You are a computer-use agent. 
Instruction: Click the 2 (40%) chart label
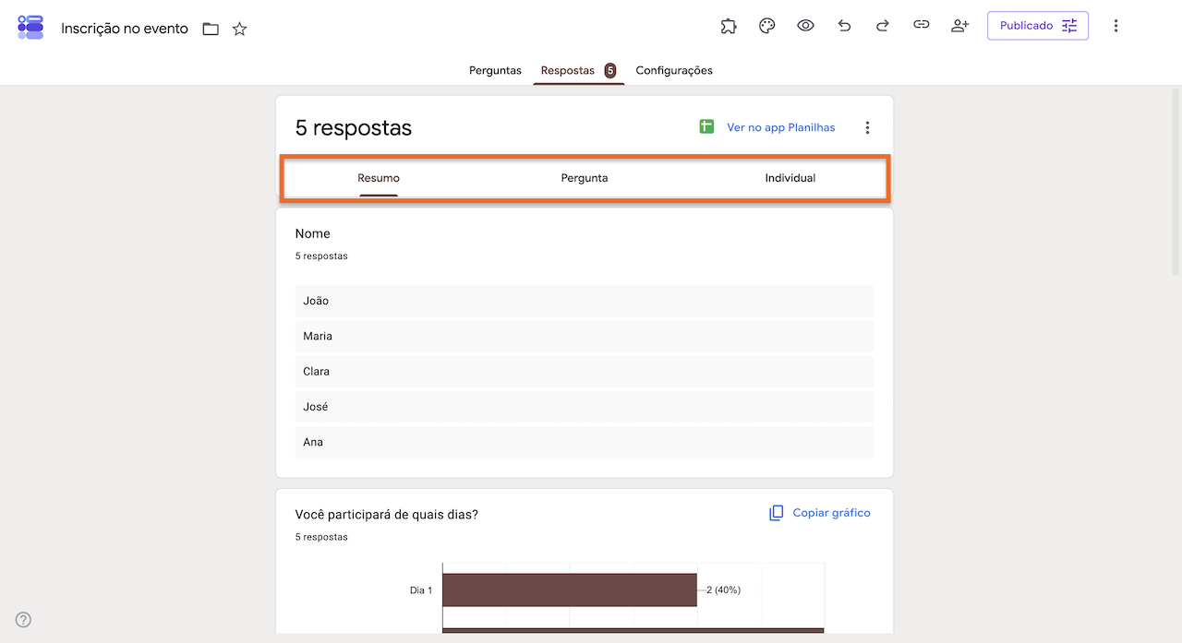coord(723,589)
